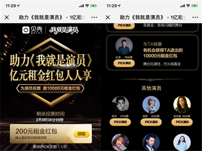Tap the 我就是演员 show logo
Image resolution: width=202 pixels, height=151 pixels.
coord(64,30)
